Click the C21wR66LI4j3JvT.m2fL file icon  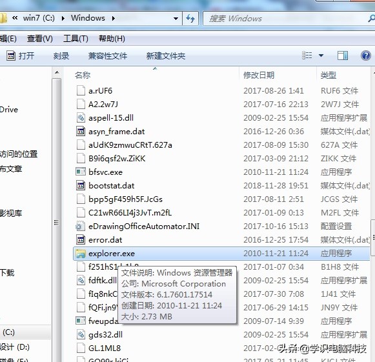pos(81,213)
